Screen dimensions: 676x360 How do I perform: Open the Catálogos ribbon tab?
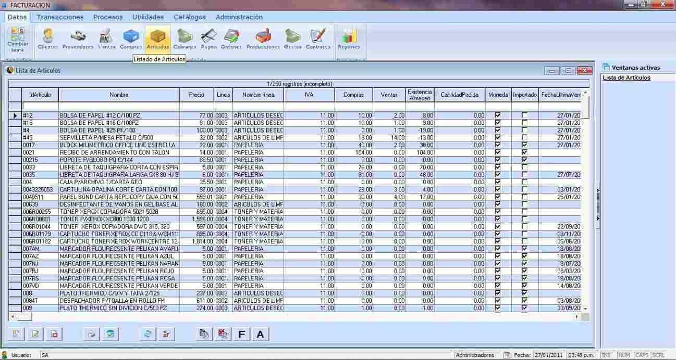[190, 17]
